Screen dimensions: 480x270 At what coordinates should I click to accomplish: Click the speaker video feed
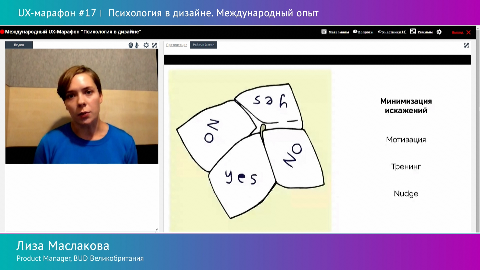click(x=82, y=106)
